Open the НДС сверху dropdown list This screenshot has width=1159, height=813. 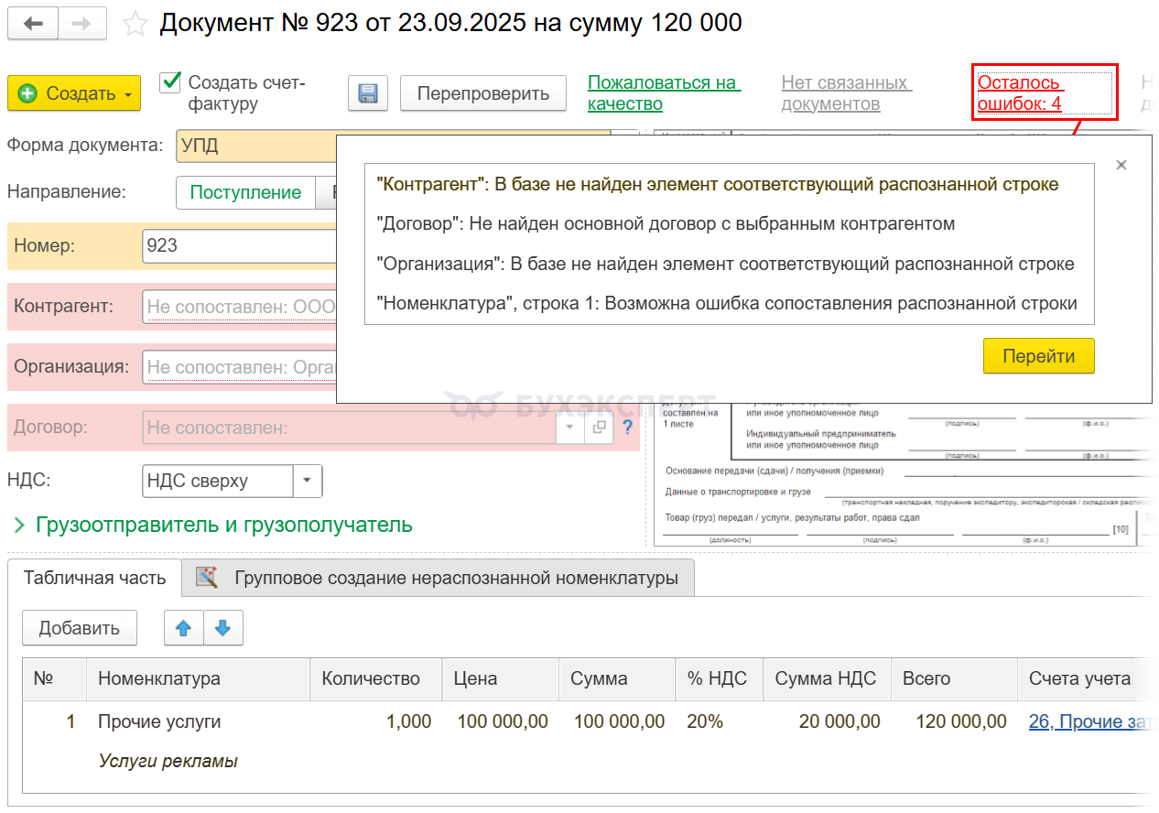tap(307, 481)
